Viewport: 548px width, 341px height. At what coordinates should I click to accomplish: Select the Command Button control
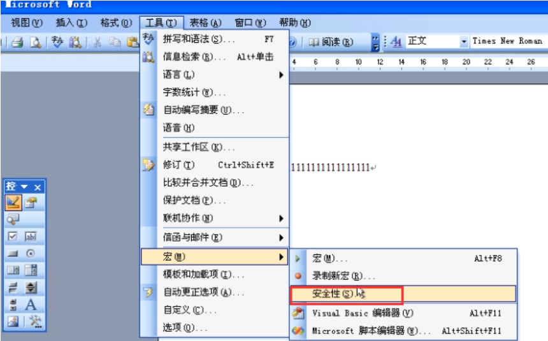click(x=13, y=254)
